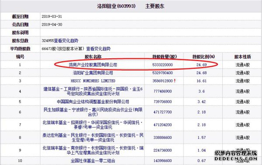The image size is (262, 165).
Task: Click the 股东名称 column header
Action: click(93, 57)
